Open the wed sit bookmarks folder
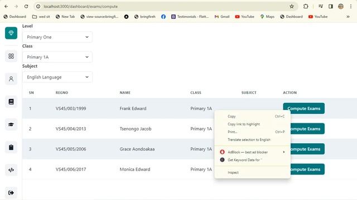Image resolution: width=357 pixels, height=200 pixels. click(41, 17)
